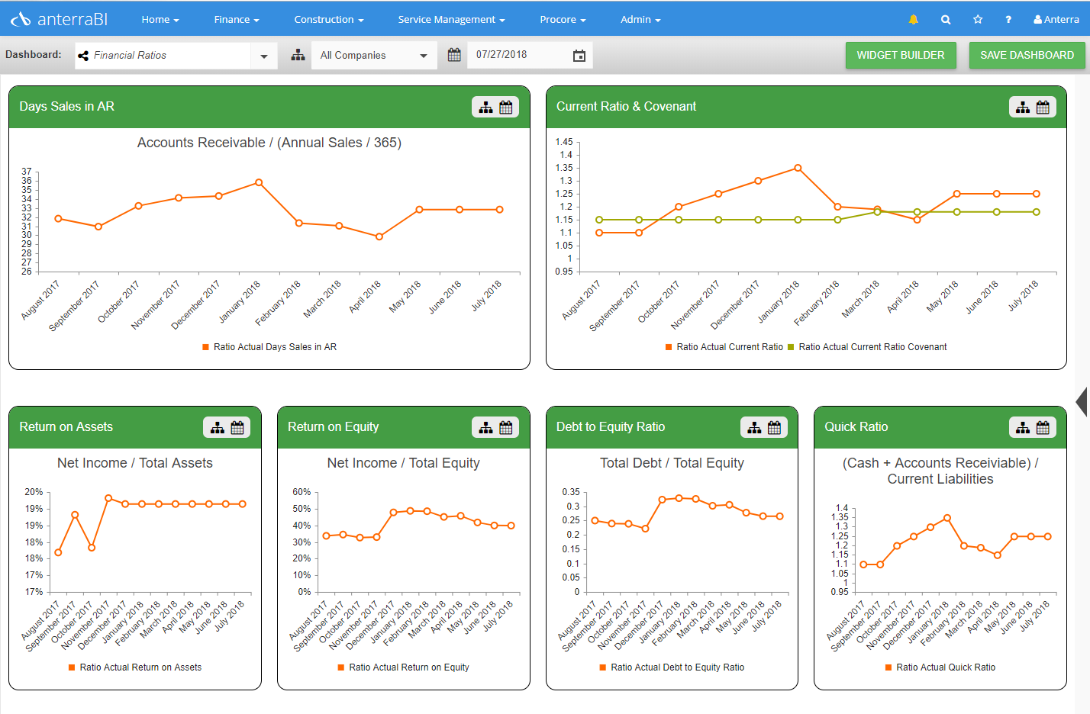Click the Current Ratio & Covenant widget title
Viewport: 1090px width, 714px height.
coord(626,107)
